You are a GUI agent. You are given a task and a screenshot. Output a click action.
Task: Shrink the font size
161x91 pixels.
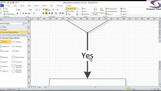(x=39, y=10)
